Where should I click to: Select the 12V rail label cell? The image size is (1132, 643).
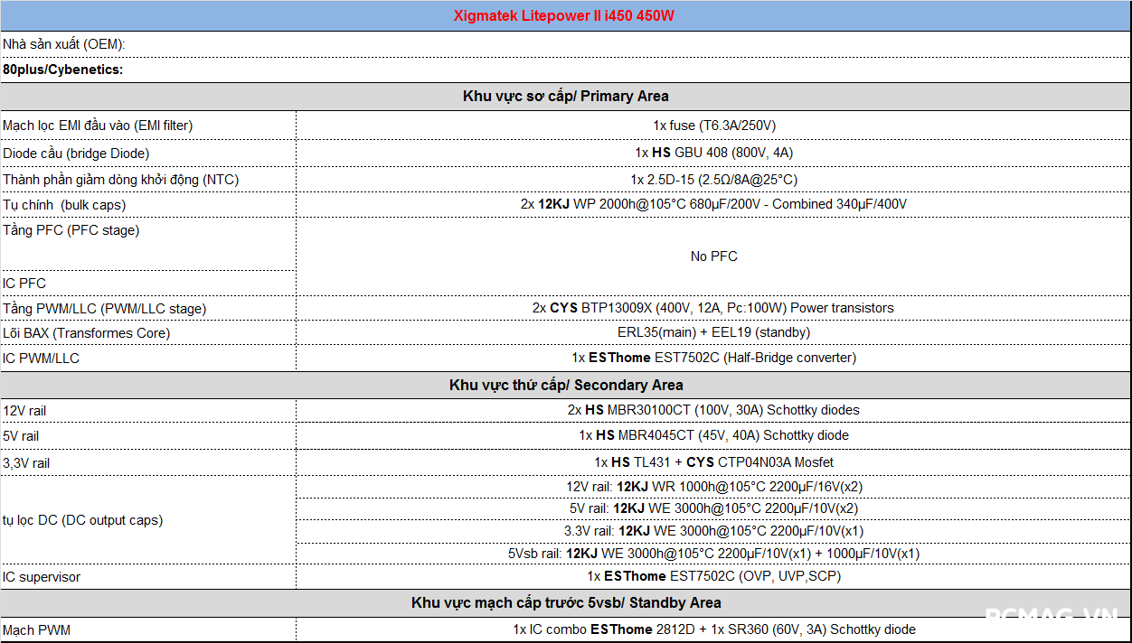click(x=148, y=411)
